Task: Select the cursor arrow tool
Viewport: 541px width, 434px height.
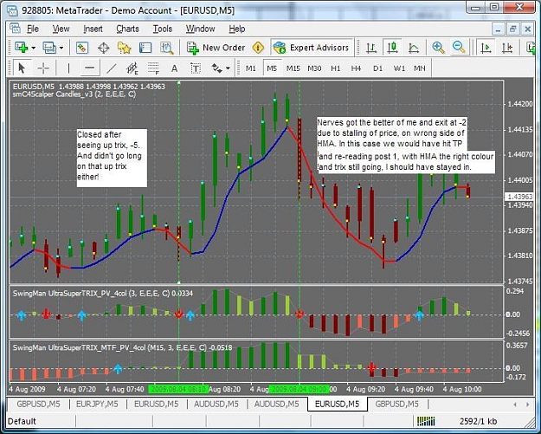Action: (22, 68)
